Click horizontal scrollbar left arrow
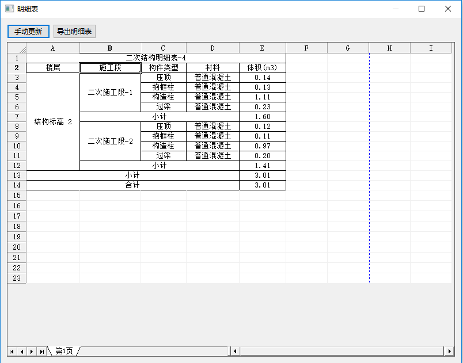463x363 pixels. click(235, 351)
